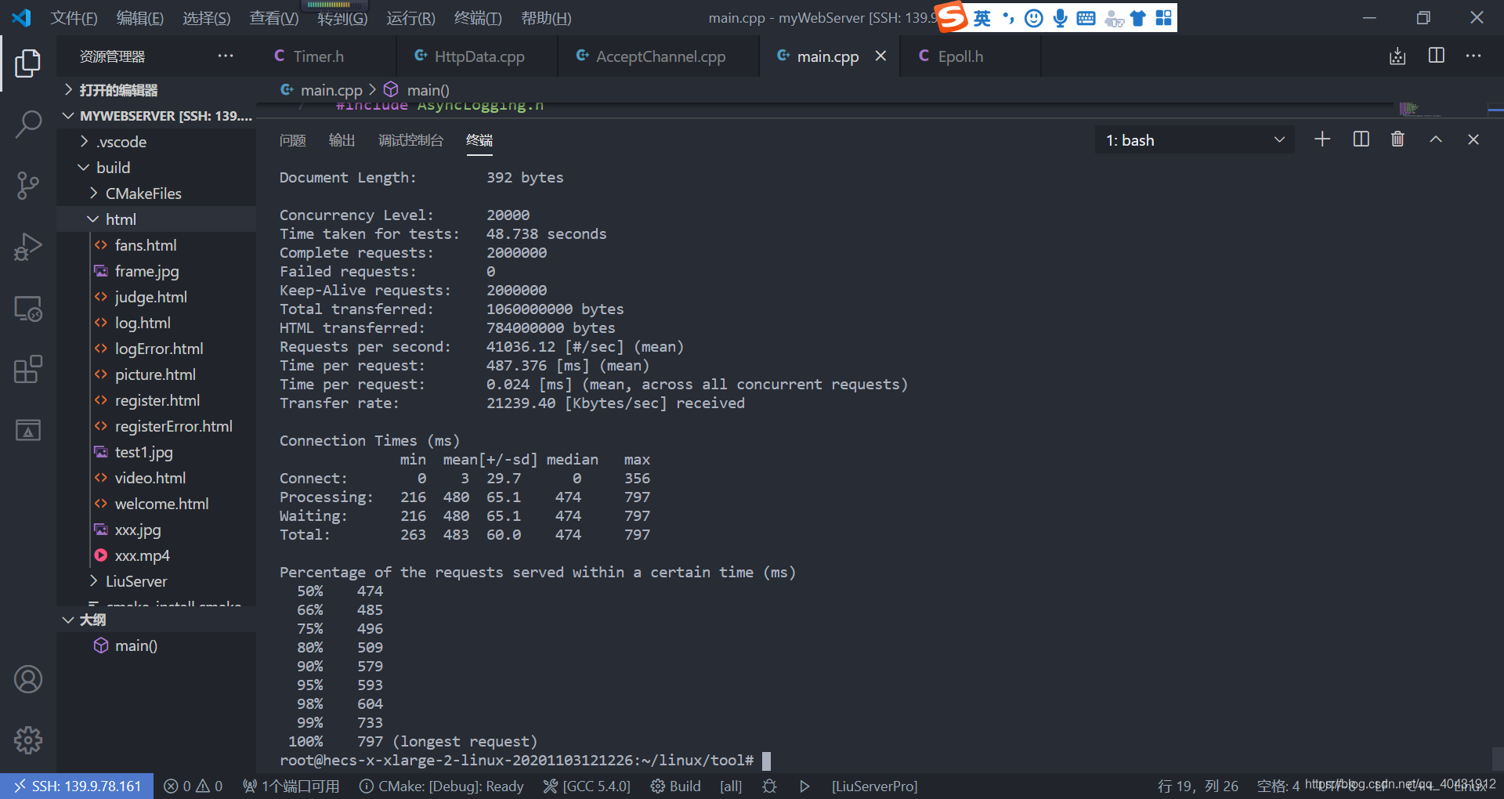Open the Run menu
The width and height of the screenshot is (1504, 799).
point(410,17)
